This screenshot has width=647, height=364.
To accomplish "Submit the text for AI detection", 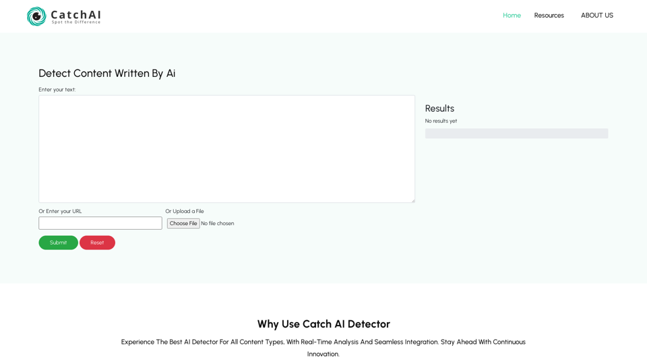I will tap(58, 243).
